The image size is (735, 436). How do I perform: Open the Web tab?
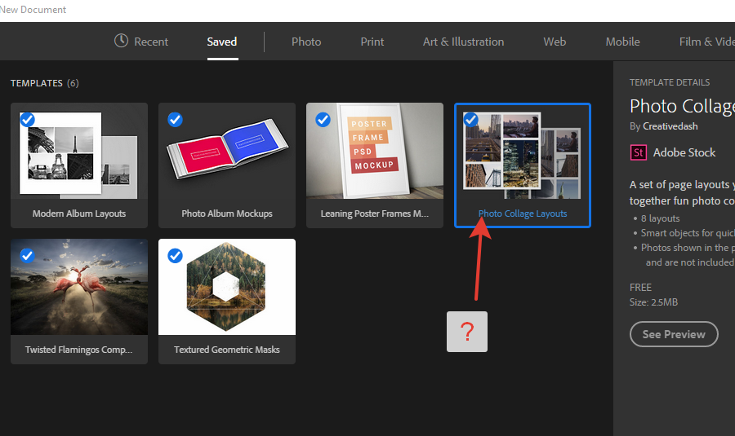555,42
